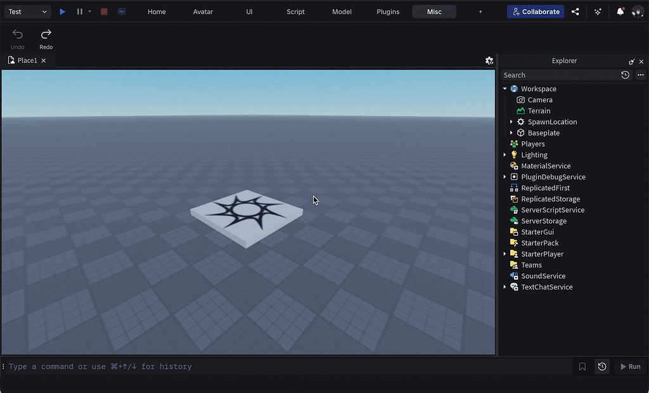Click the red Stop button
649x393 pixels.
(x=104, y=11)
